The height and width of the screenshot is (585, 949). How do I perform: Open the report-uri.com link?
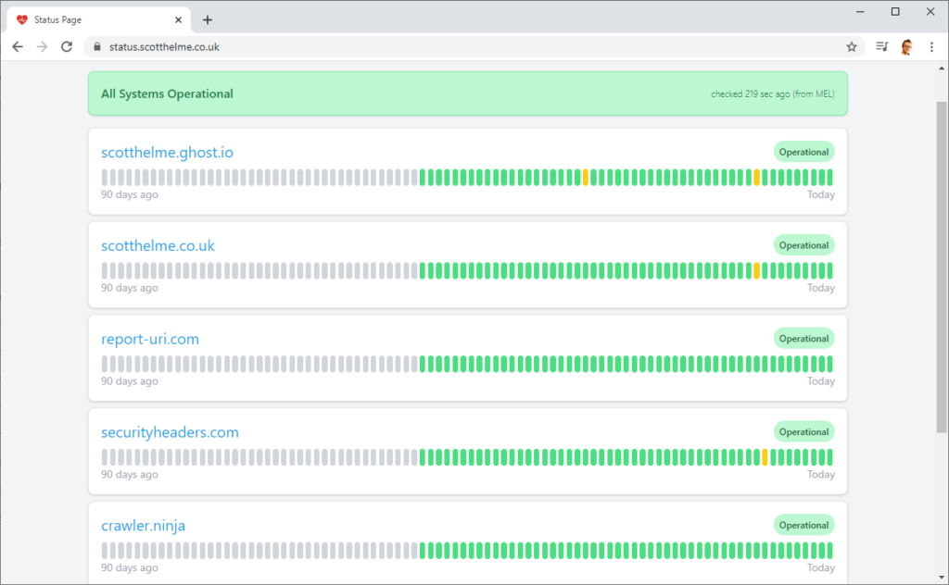click(150, 339)
